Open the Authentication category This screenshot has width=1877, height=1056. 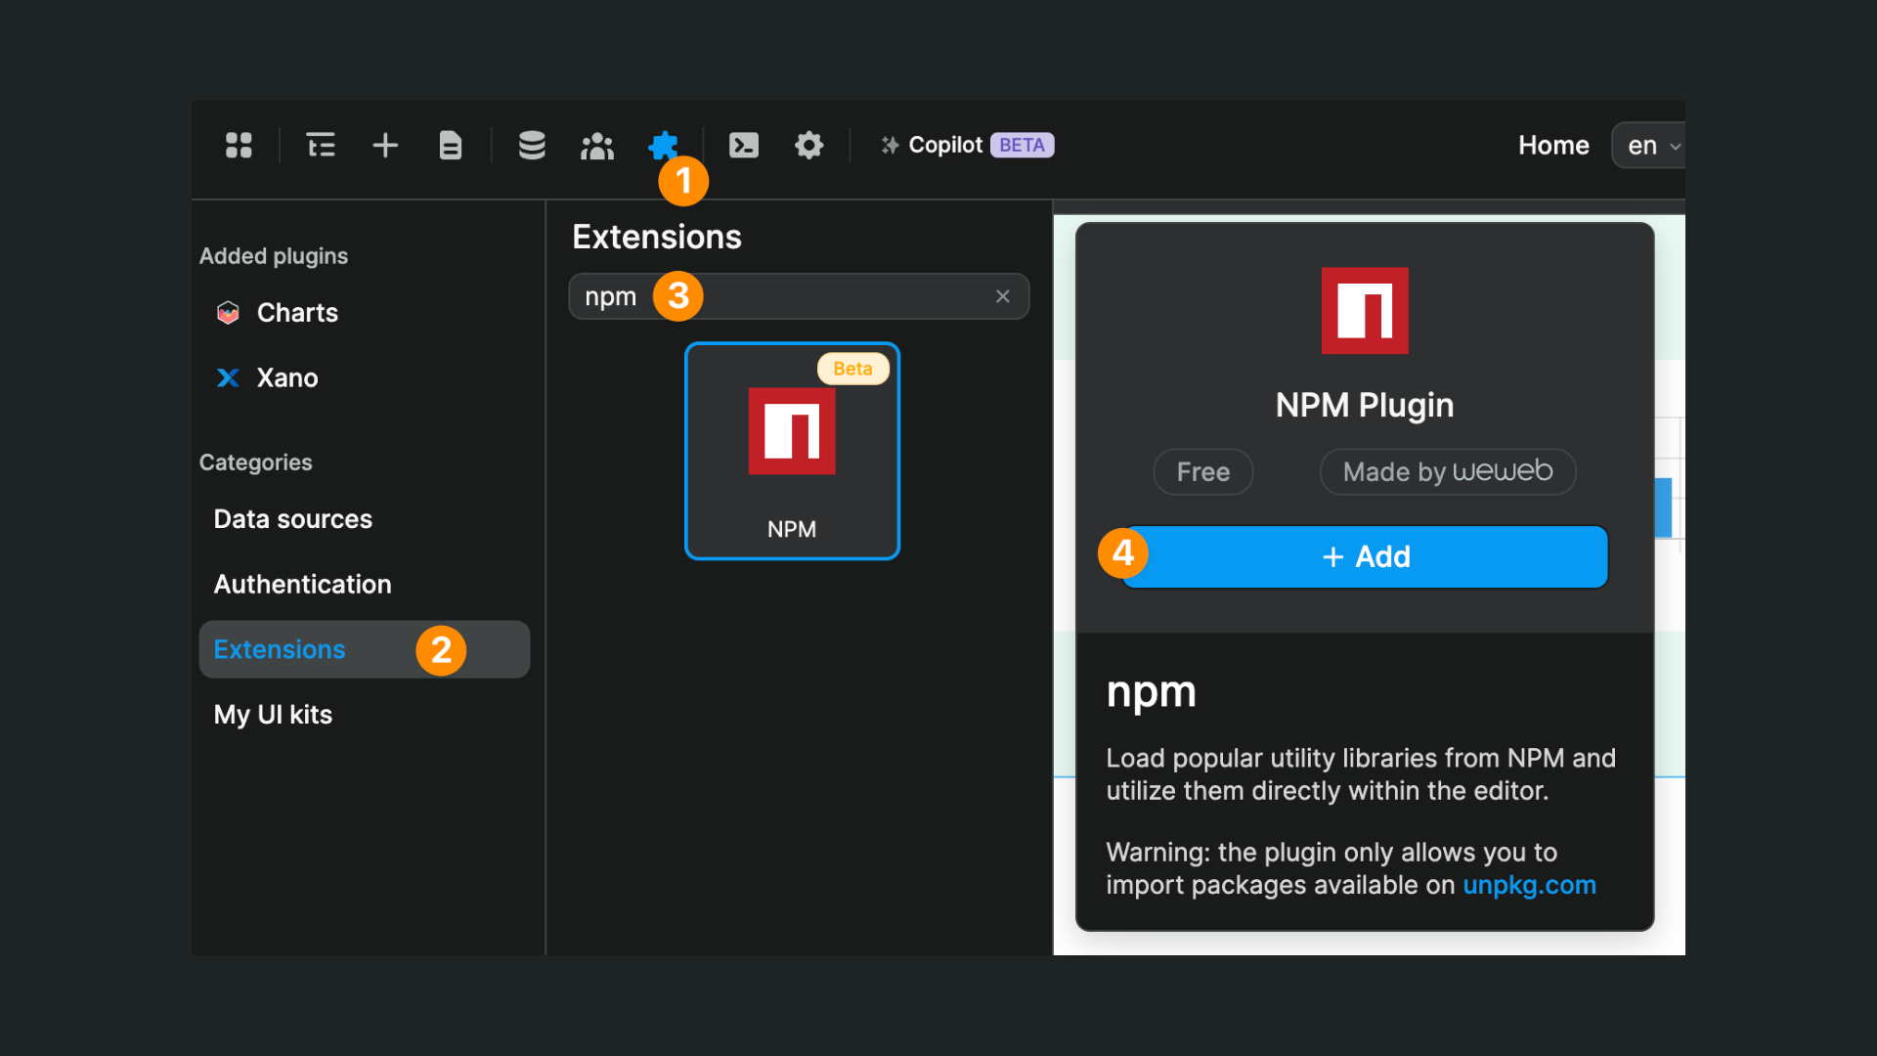point(302,584)
